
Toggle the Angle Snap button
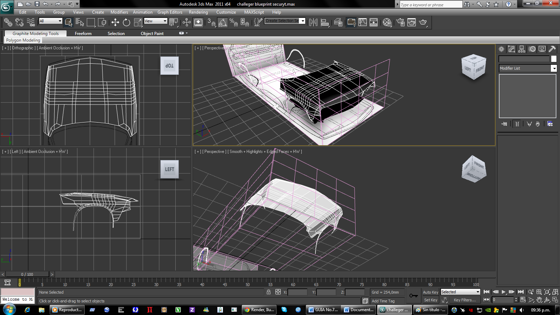tap(223, 22)
